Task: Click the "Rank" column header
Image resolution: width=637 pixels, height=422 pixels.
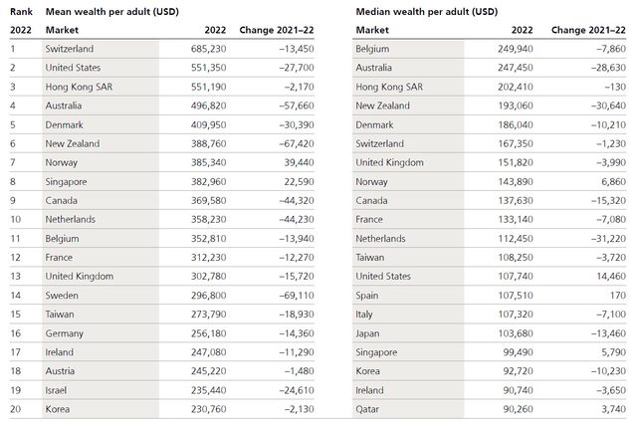Action: tap(20, 12)
